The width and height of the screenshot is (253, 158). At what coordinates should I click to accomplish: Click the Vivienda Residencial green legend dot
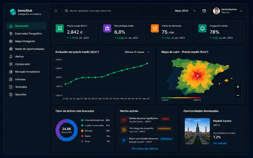tap(82, 120)
